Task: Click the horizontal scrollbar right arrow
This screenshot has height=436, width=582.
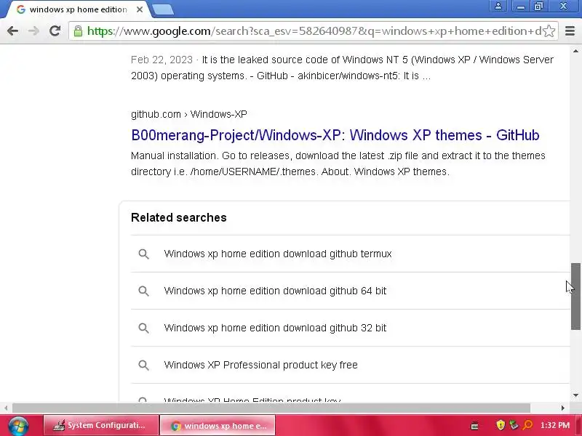Action: click(x=563, y=408)
